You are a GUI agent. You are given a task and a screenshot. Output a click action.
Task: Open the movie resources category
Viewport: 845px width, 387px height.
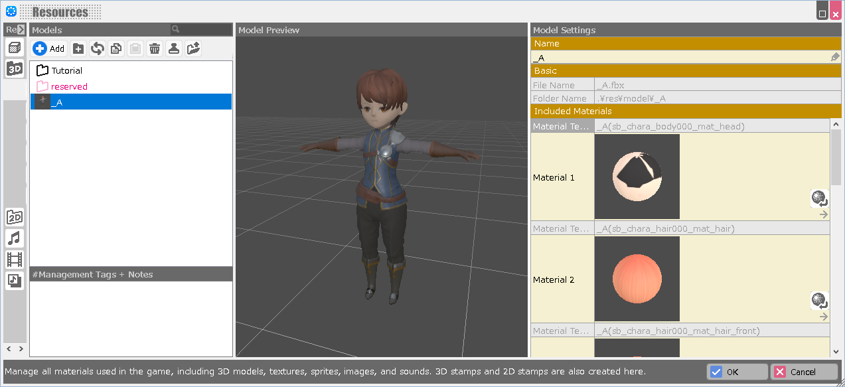[x=15, y=260]
